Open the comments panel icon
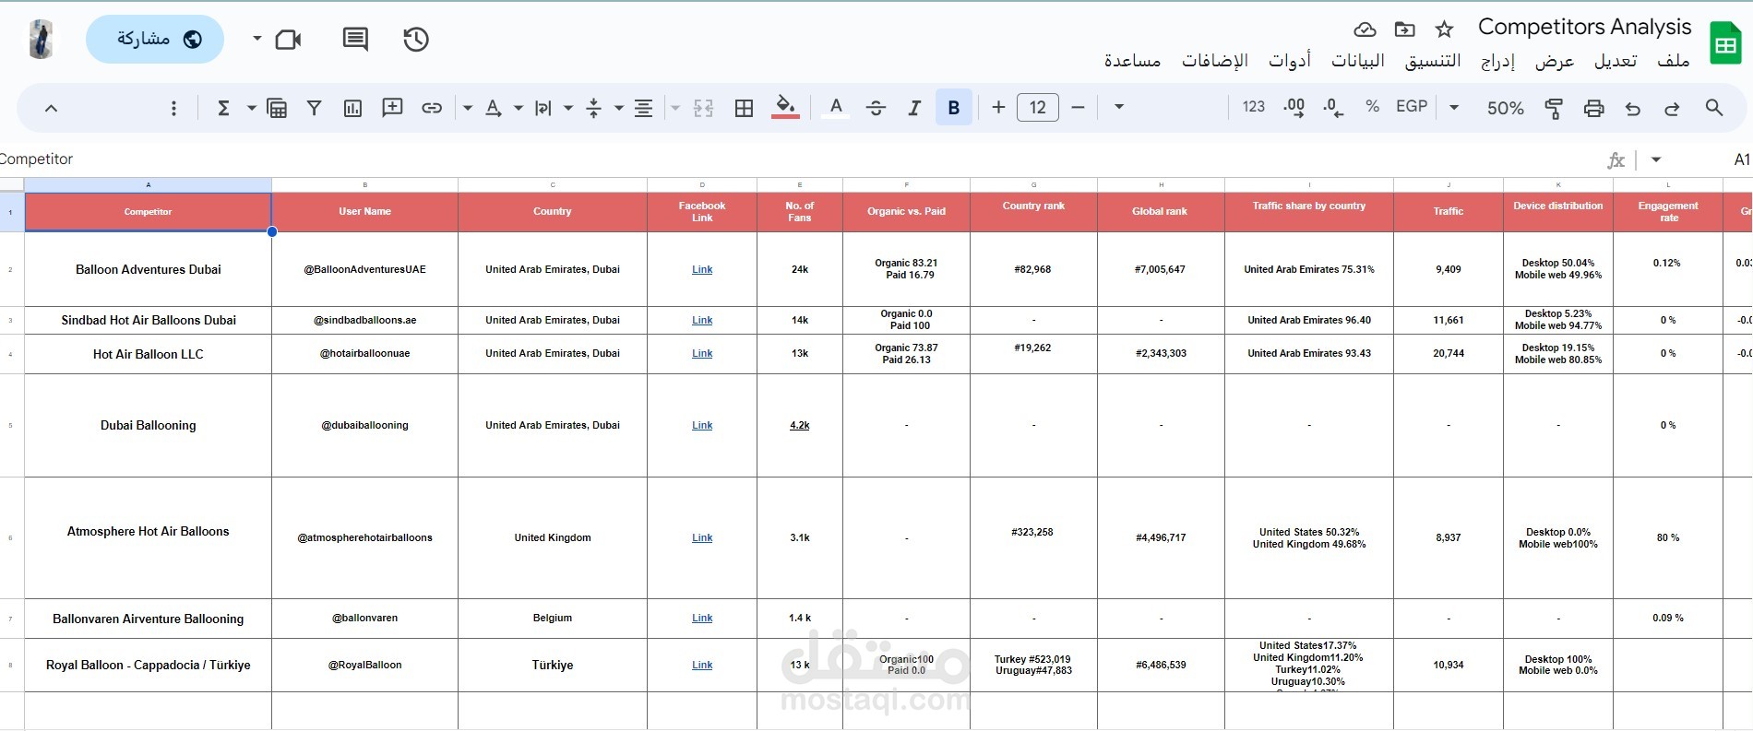 pos(355,39)
